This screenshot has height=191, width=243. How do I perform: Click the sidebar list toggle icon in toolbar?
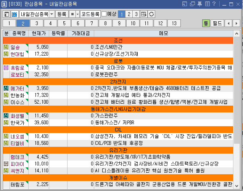[x=6, y=14]
